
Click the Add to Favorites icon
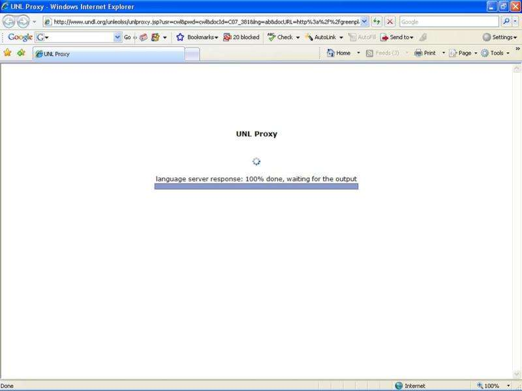[x=22, y=53]
